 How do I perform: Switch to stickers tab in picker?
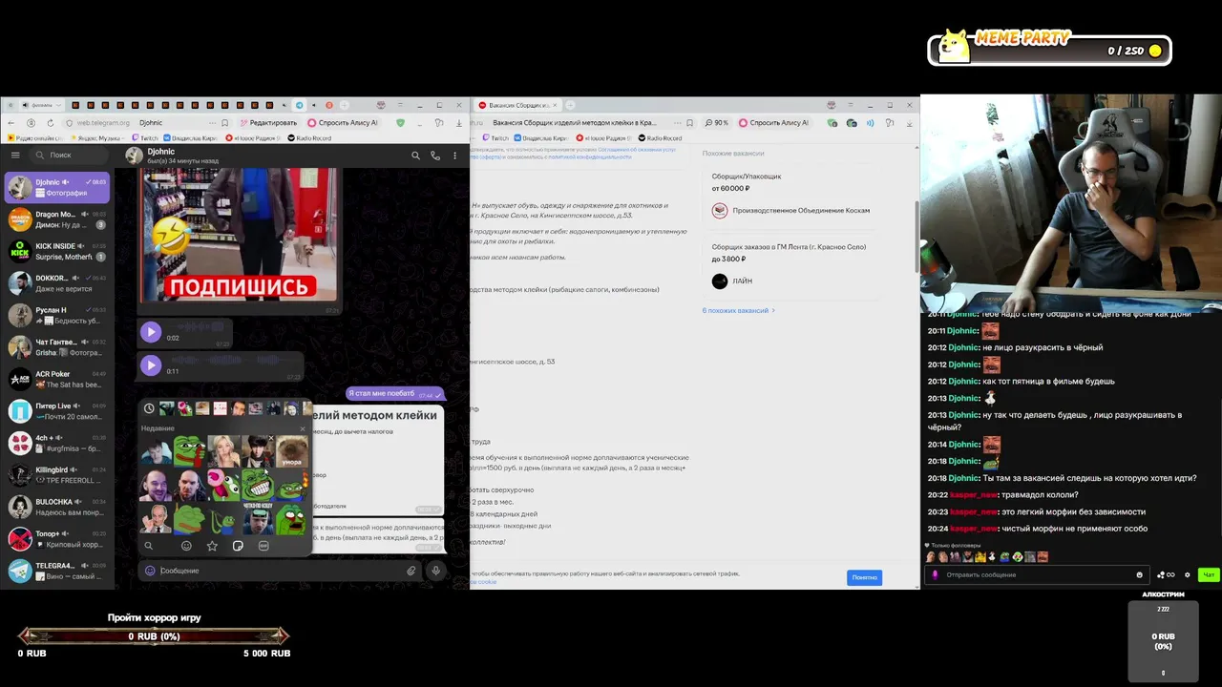pyautogui.click(x=238, y=546)
